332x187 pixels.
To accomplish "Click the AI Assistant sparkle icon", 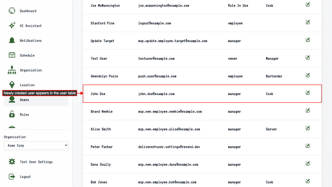I will [x=12, y=26].
